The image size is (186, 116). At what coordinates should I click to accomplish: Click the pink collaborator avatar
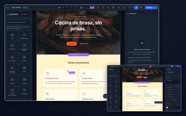[x=93, y=8]
